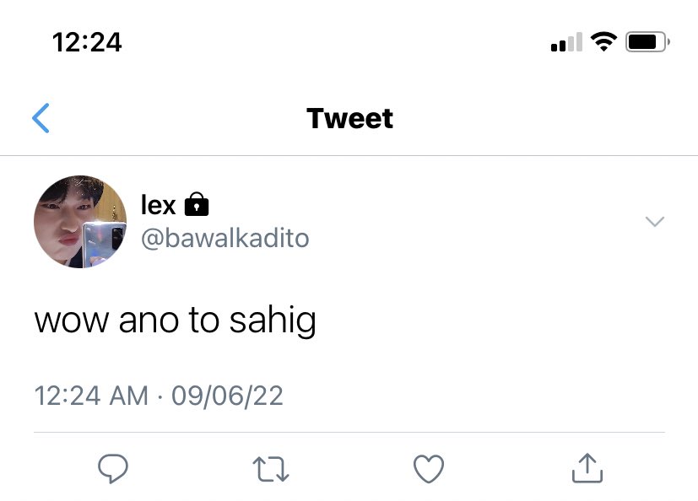Select the 12:24 AM timestamp
Screen dimensions: 698x501
91,396
